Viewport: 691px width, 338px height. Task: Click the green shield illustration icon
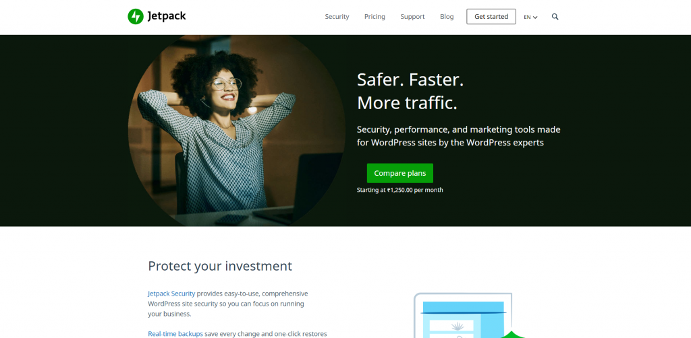click(512, 335)
